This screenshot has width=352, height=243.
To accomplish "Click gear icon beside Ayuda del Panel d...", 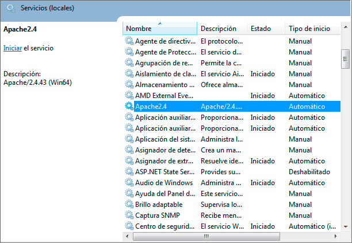I will (129, 194).
